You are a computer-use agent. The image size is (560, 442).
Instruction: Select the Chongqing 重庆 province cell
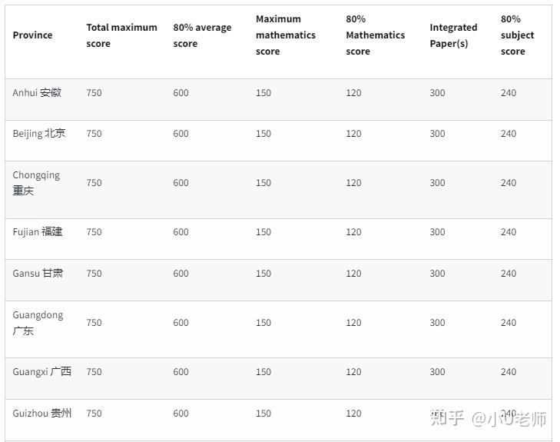pyautogui.click(x=35, y=183)
